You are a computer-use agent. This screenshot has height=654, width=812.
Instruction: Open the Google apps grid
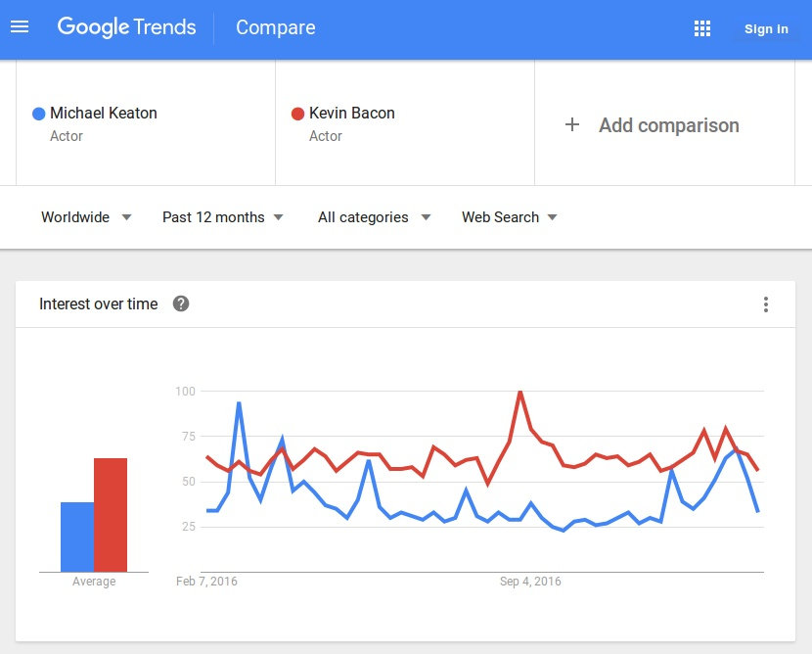701,28
